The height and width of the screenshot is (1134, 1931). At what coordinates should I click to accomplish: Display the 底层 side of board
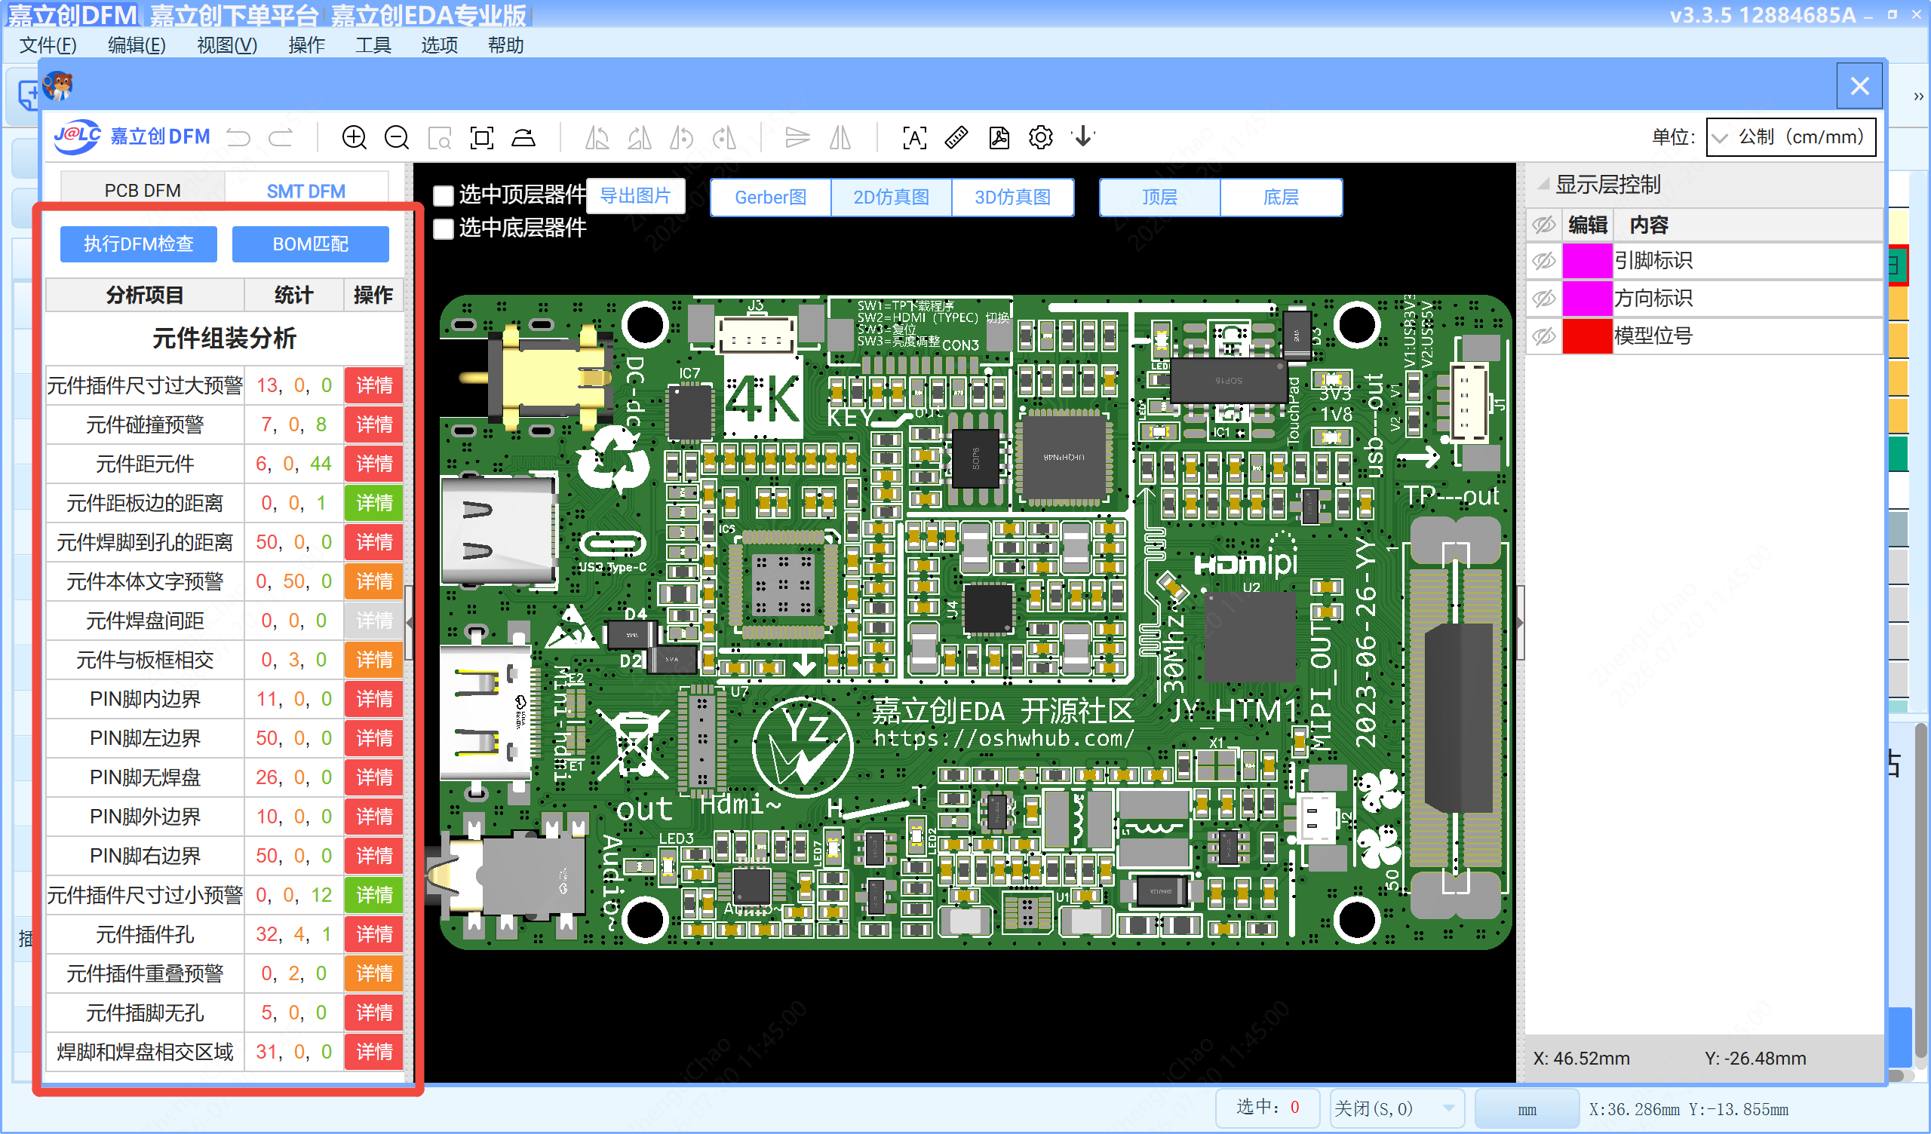pos(1282,197)
